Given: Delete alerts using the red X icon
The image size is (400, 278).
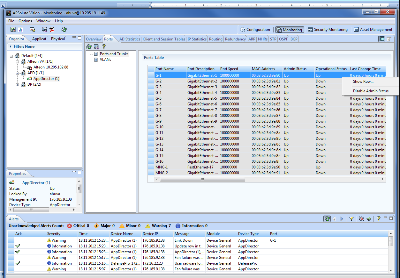Looking at the screenshot, I should [x=362, y=219].
